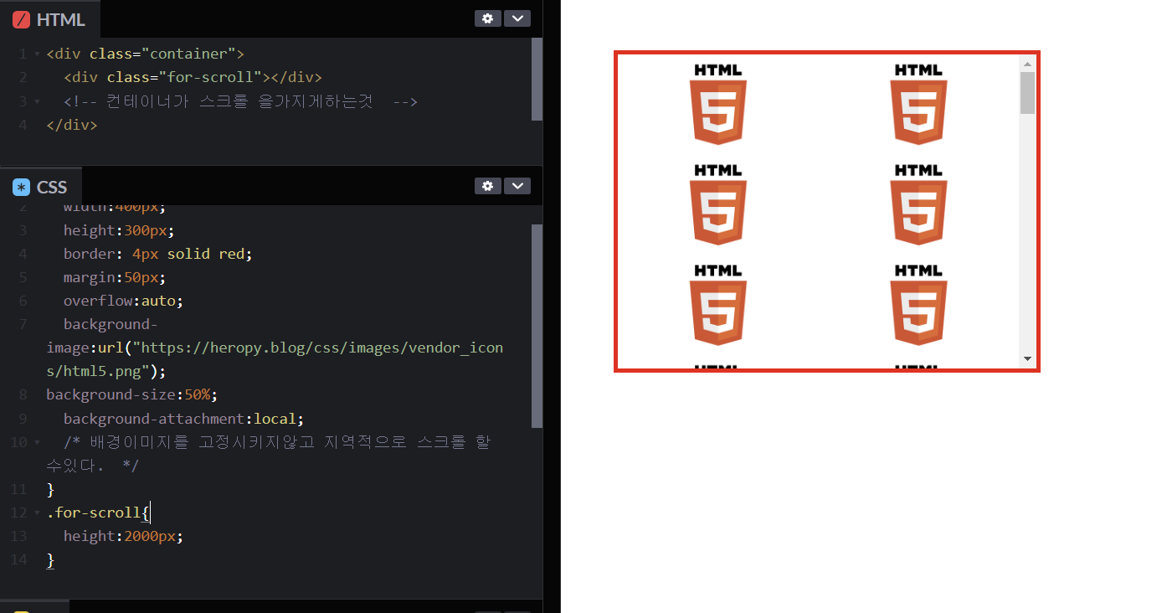Place cursor in '<div class="container">' line
The height and width of the screenshot is (613, 1167).
coord(146,54)
